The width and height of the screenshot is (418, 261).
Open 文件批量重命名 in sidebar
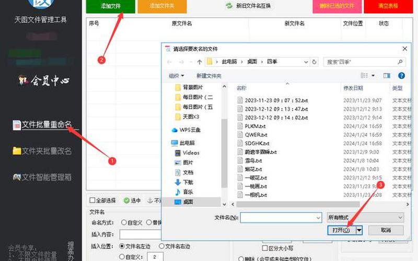tap(47, 125)
